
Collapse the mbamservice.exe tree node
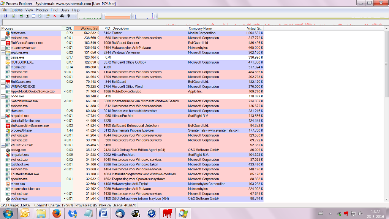pos(3,48)
